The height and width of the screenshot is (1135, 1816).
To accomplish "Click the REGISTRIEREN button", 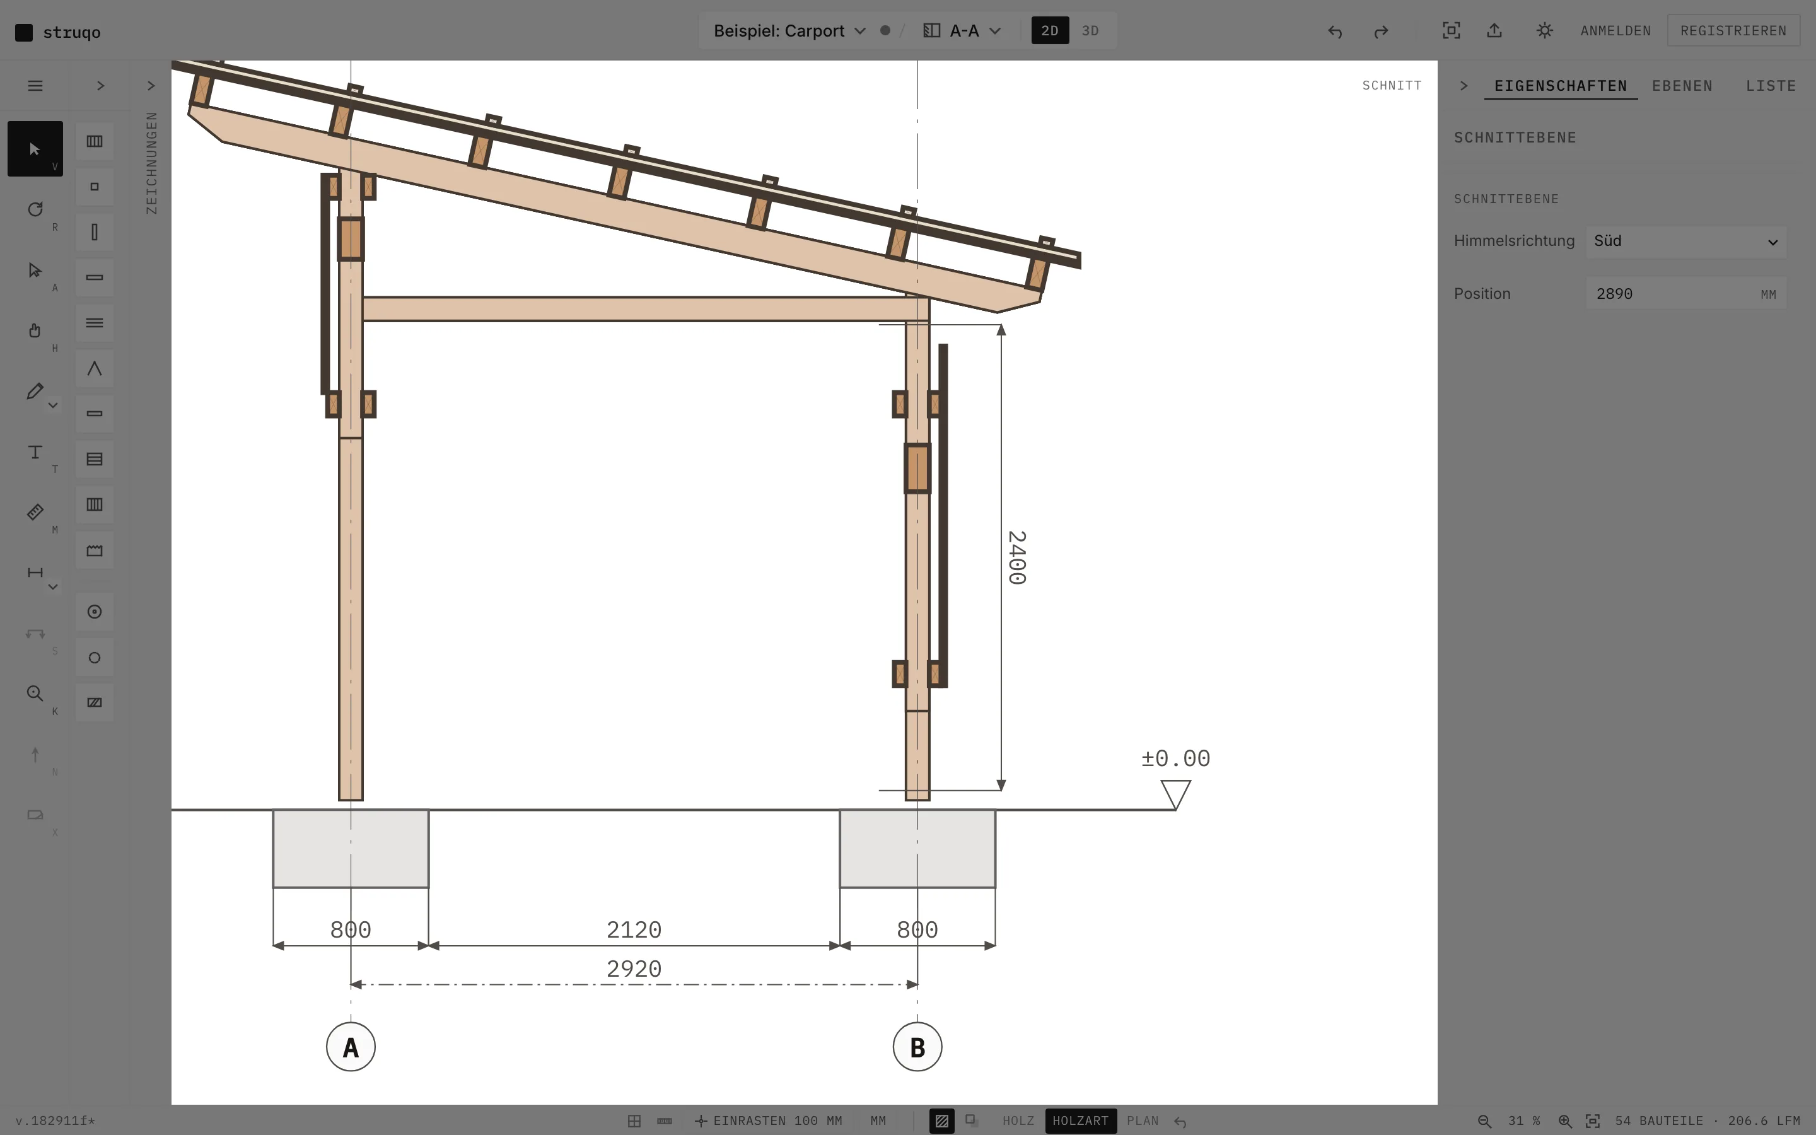I will pyautogui.click(x=1733, y=31).
